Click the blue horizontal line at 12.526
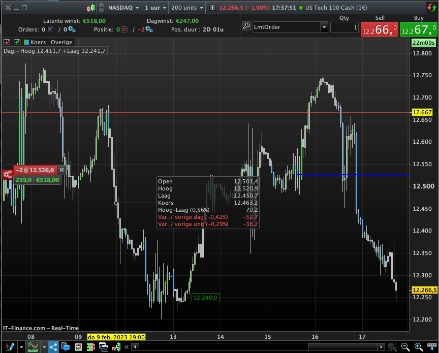Screen dimensions: 439x353 (353, 175)
